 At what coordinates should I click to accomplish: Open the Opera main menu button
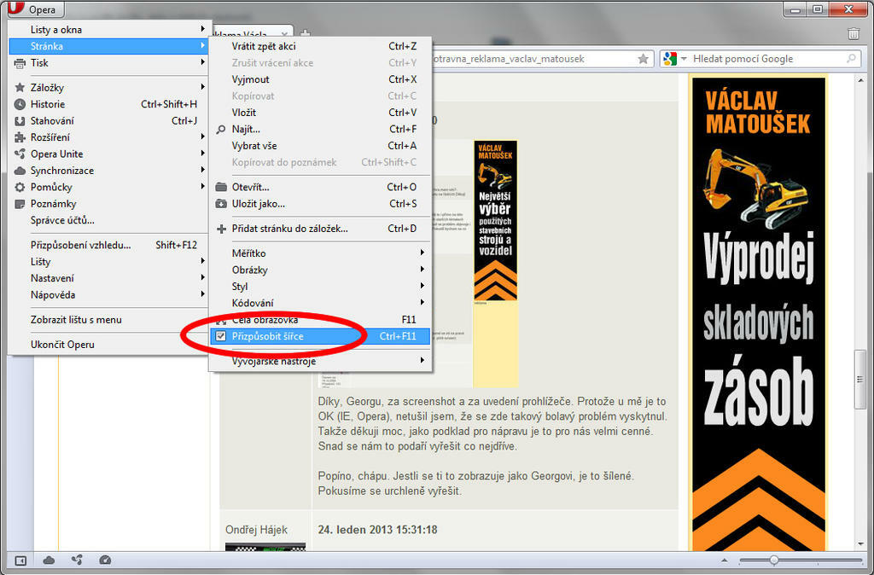coord(34,9)
